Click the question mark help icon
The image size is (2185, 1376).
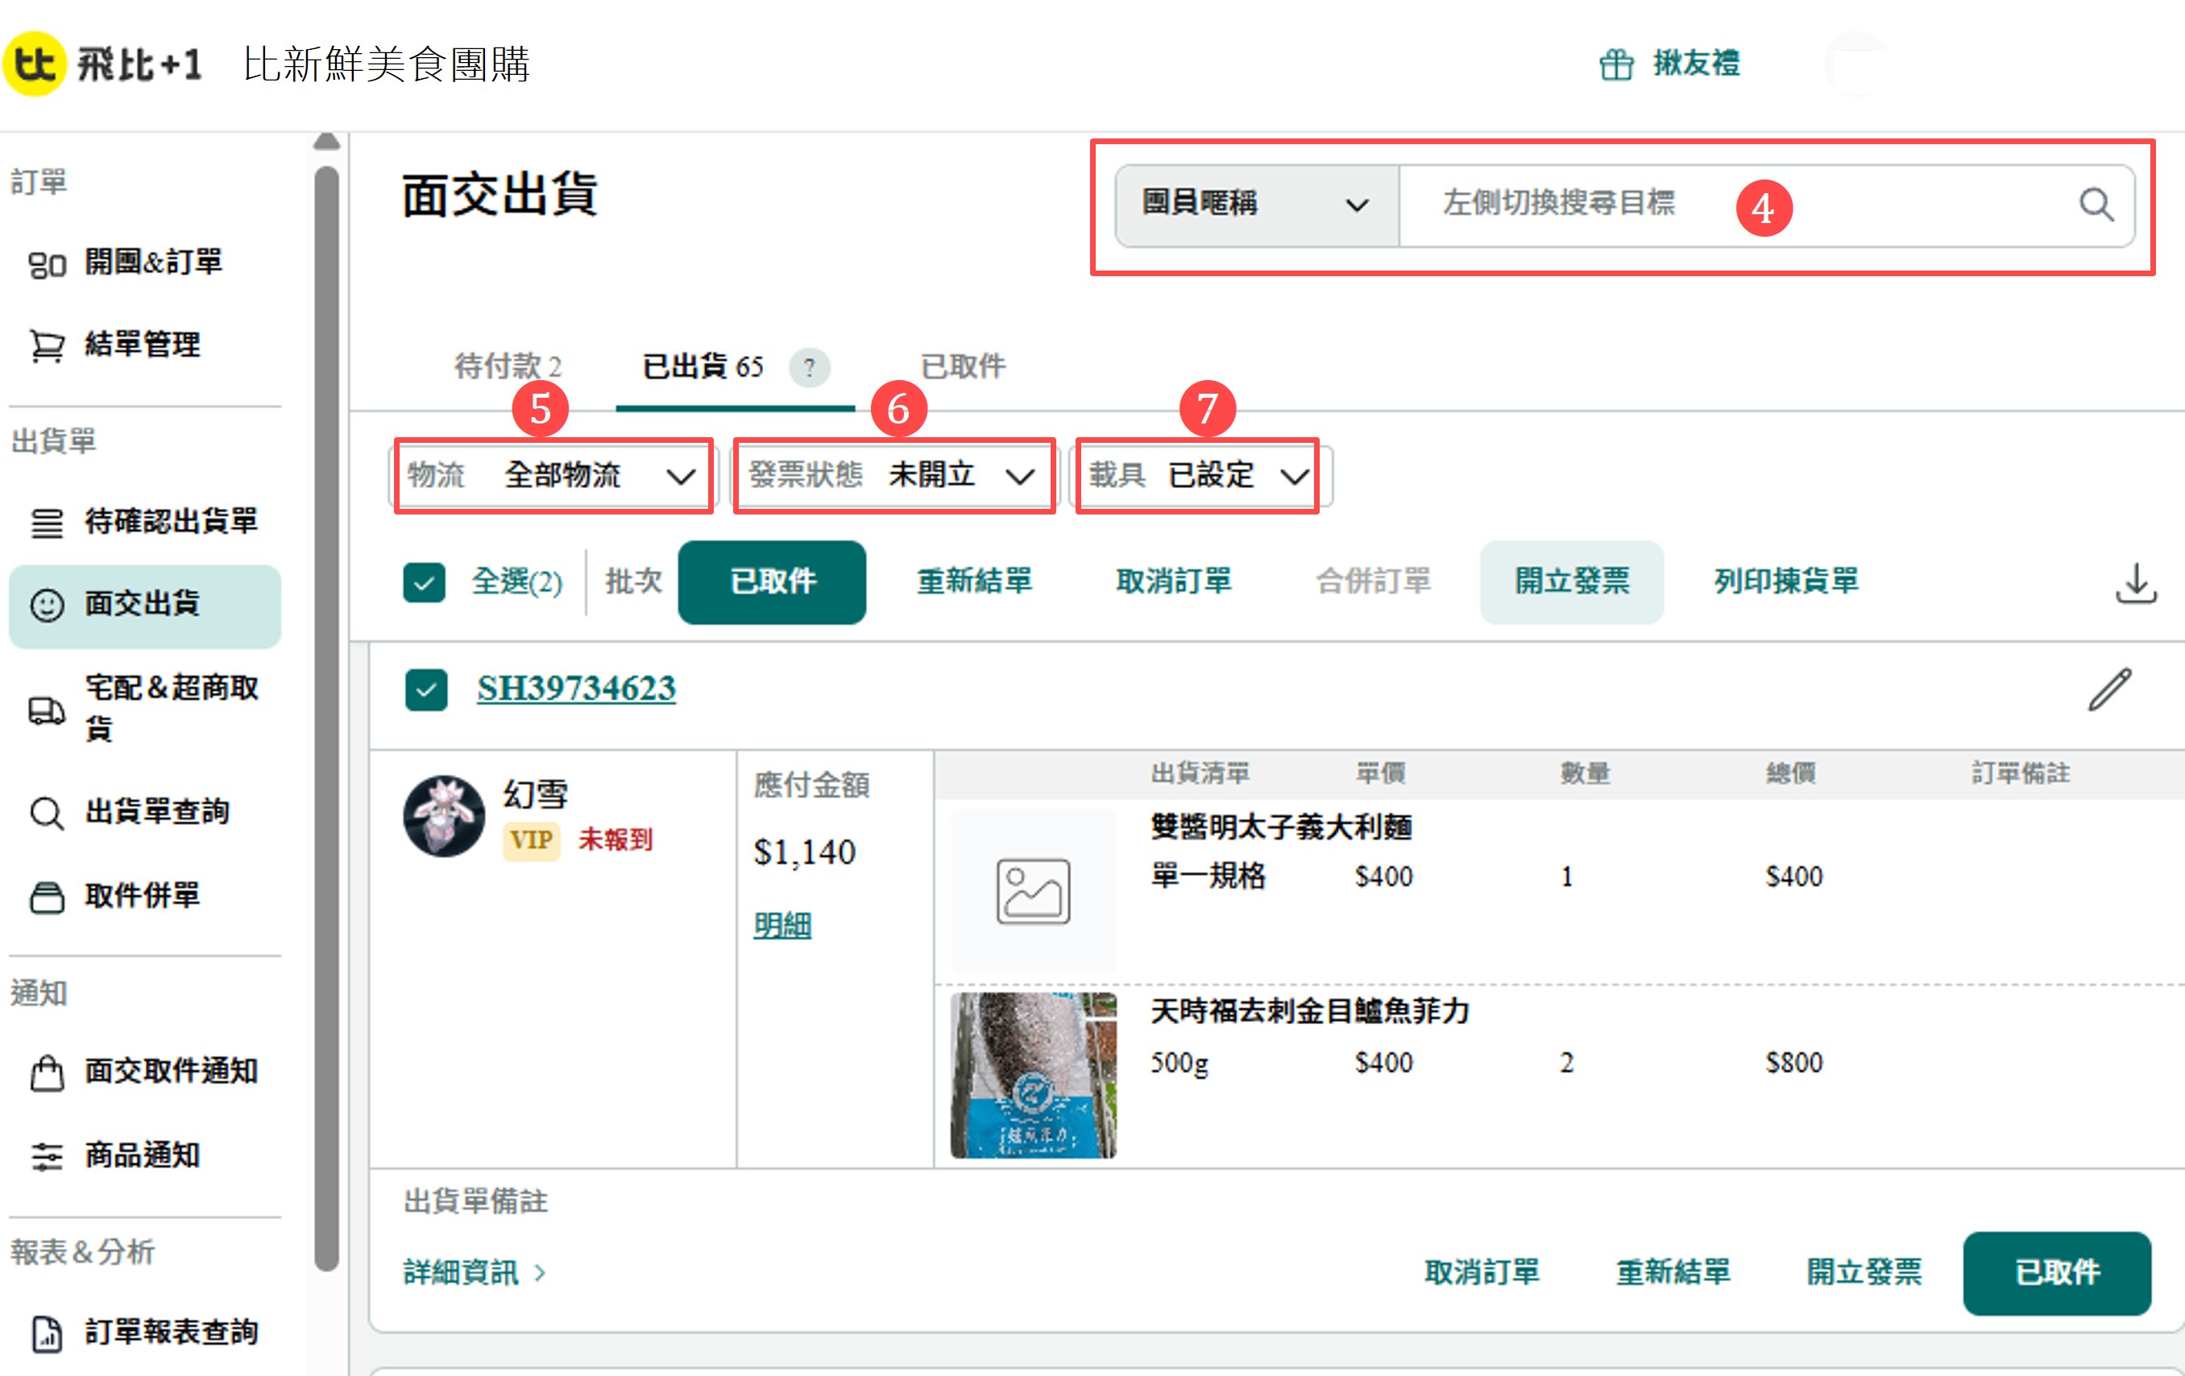(x=808, y=367)
